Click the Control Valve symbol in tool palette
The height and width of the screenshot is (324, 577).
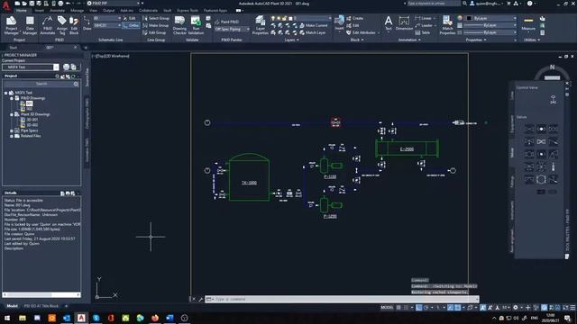tap(553, 99)
